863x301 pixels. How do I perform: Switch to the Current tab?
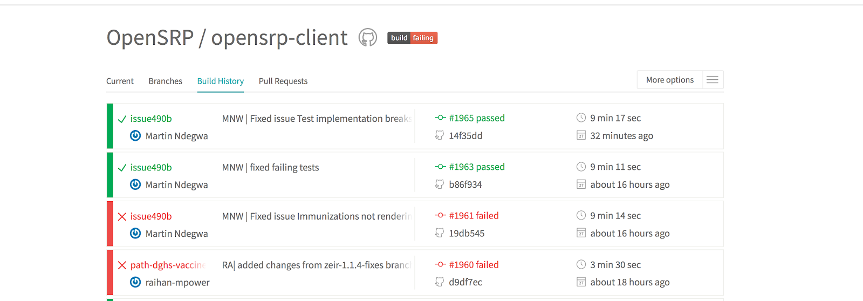(x=120, y=81)
